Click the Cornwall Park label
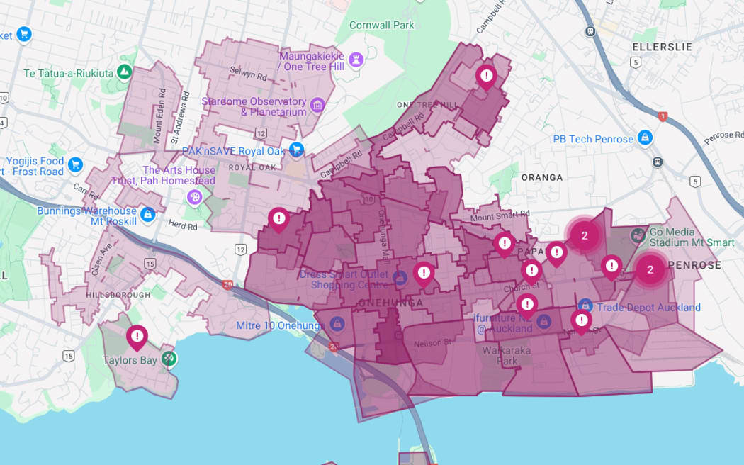Screen dimensions: 744x465 tap(381, 25)
